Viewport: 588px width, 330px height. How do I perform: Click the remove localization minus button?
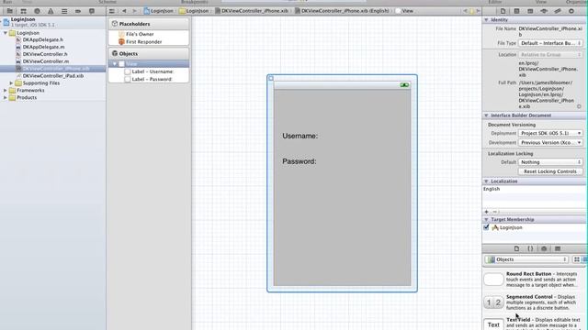pyautogui.click(x=494, y=212)
